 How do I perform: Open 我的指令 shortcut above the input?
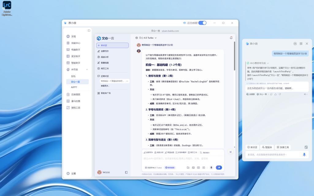pos(205,153)
